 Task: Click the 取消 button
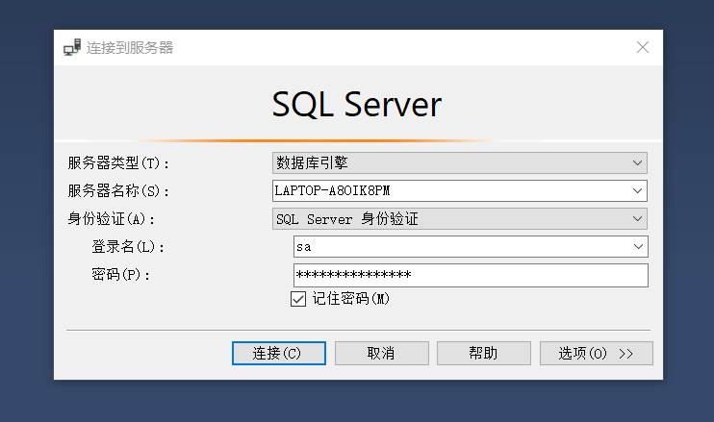[x=382, y=354]
